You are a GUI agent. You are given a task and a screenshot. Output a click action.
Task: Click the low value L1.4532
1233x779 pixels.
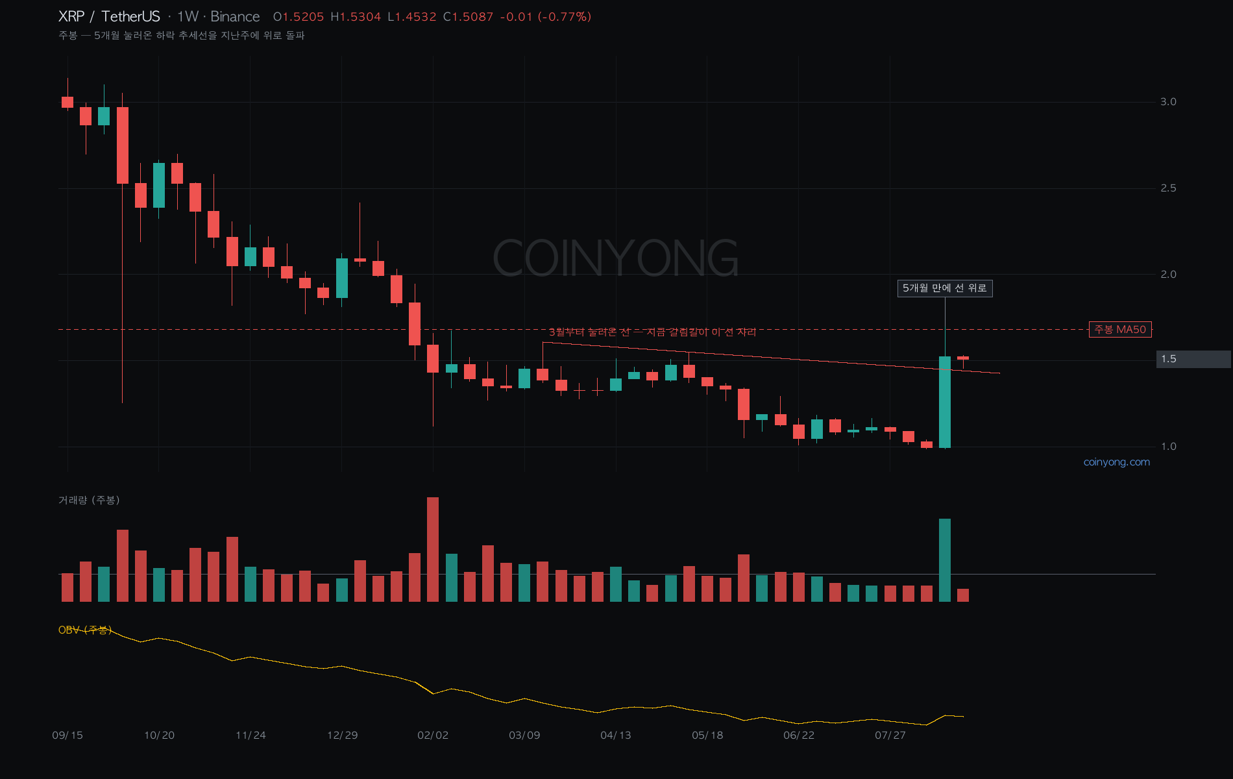pos(412,17)
